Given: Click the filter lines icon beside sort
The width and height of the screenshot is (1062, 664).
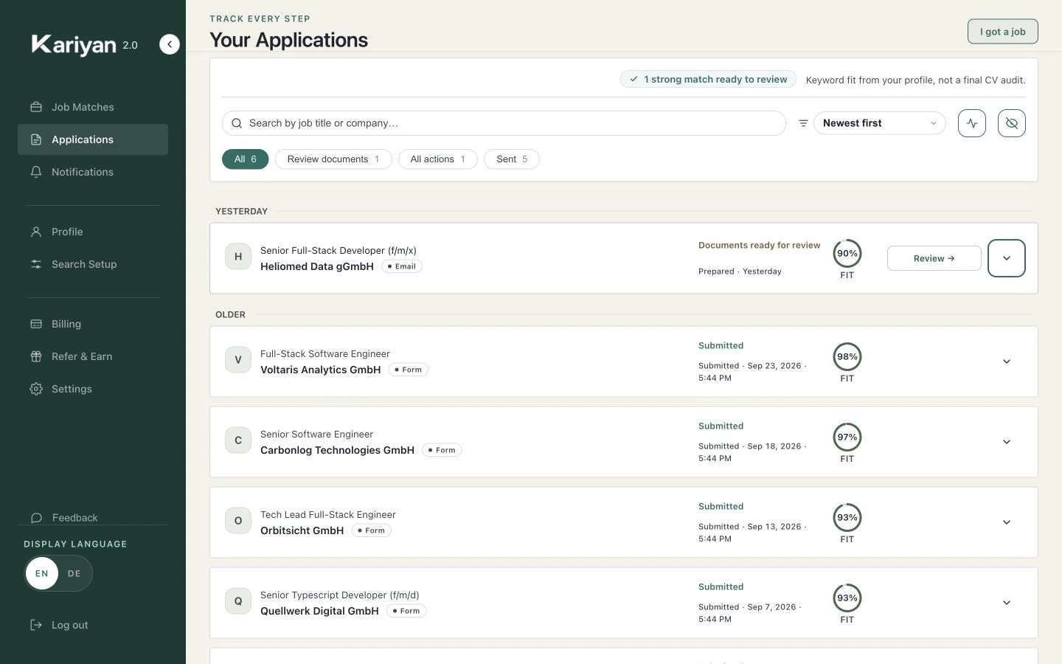Looking at the screenshot, I should pyautogui.click(x=803, y=123).
